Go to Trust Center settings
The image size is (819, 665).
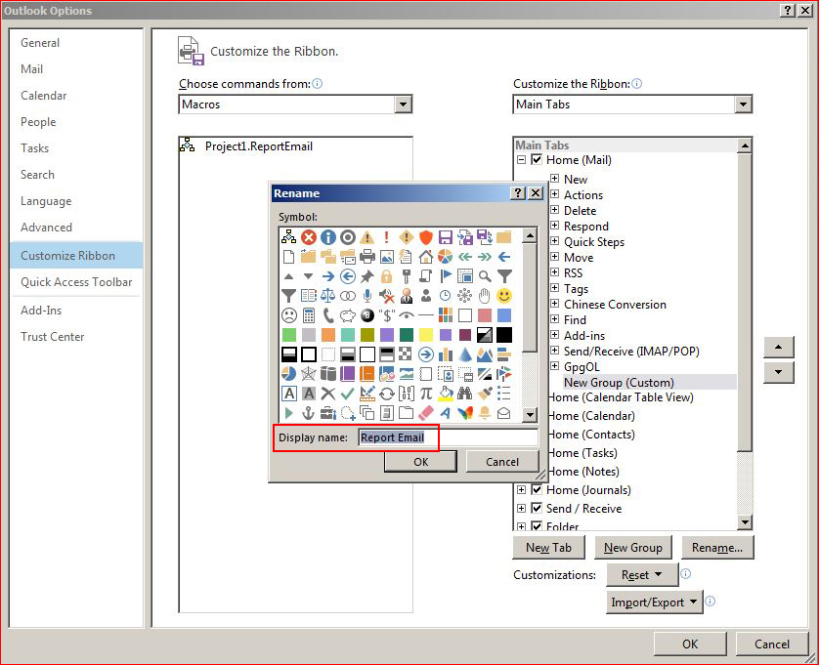[x=52, y=337]
